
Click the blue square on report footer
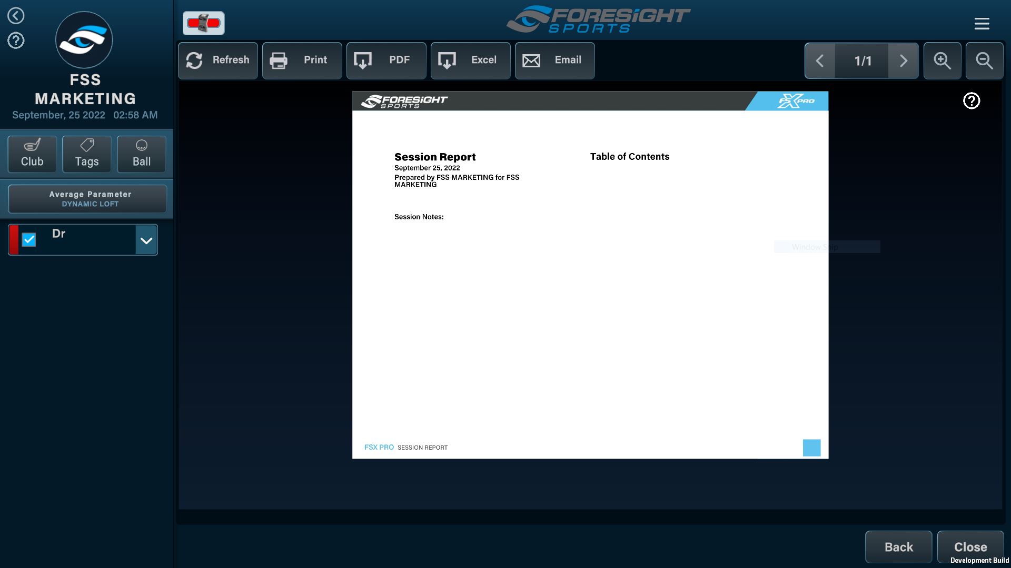pyautogui.click(x=811, y=448)
